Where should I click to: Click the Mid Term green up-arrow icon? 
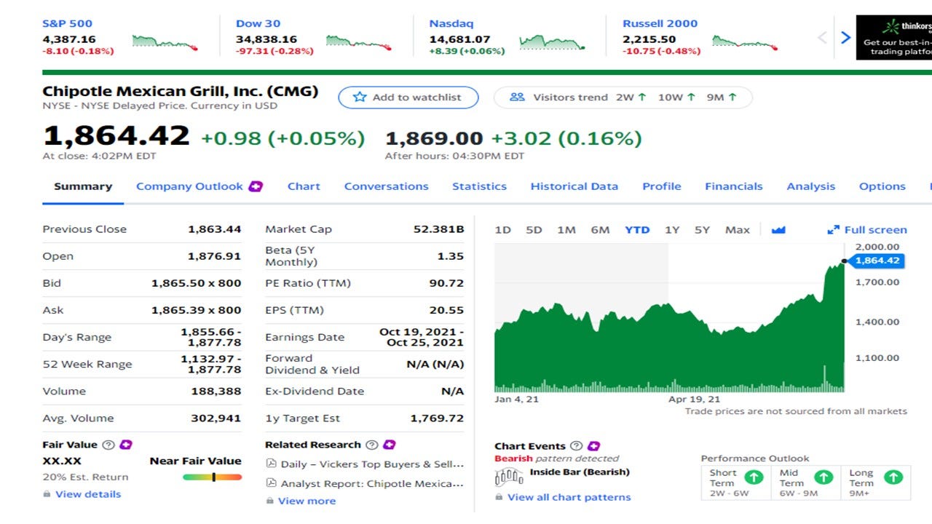click(x=824, y=477)
